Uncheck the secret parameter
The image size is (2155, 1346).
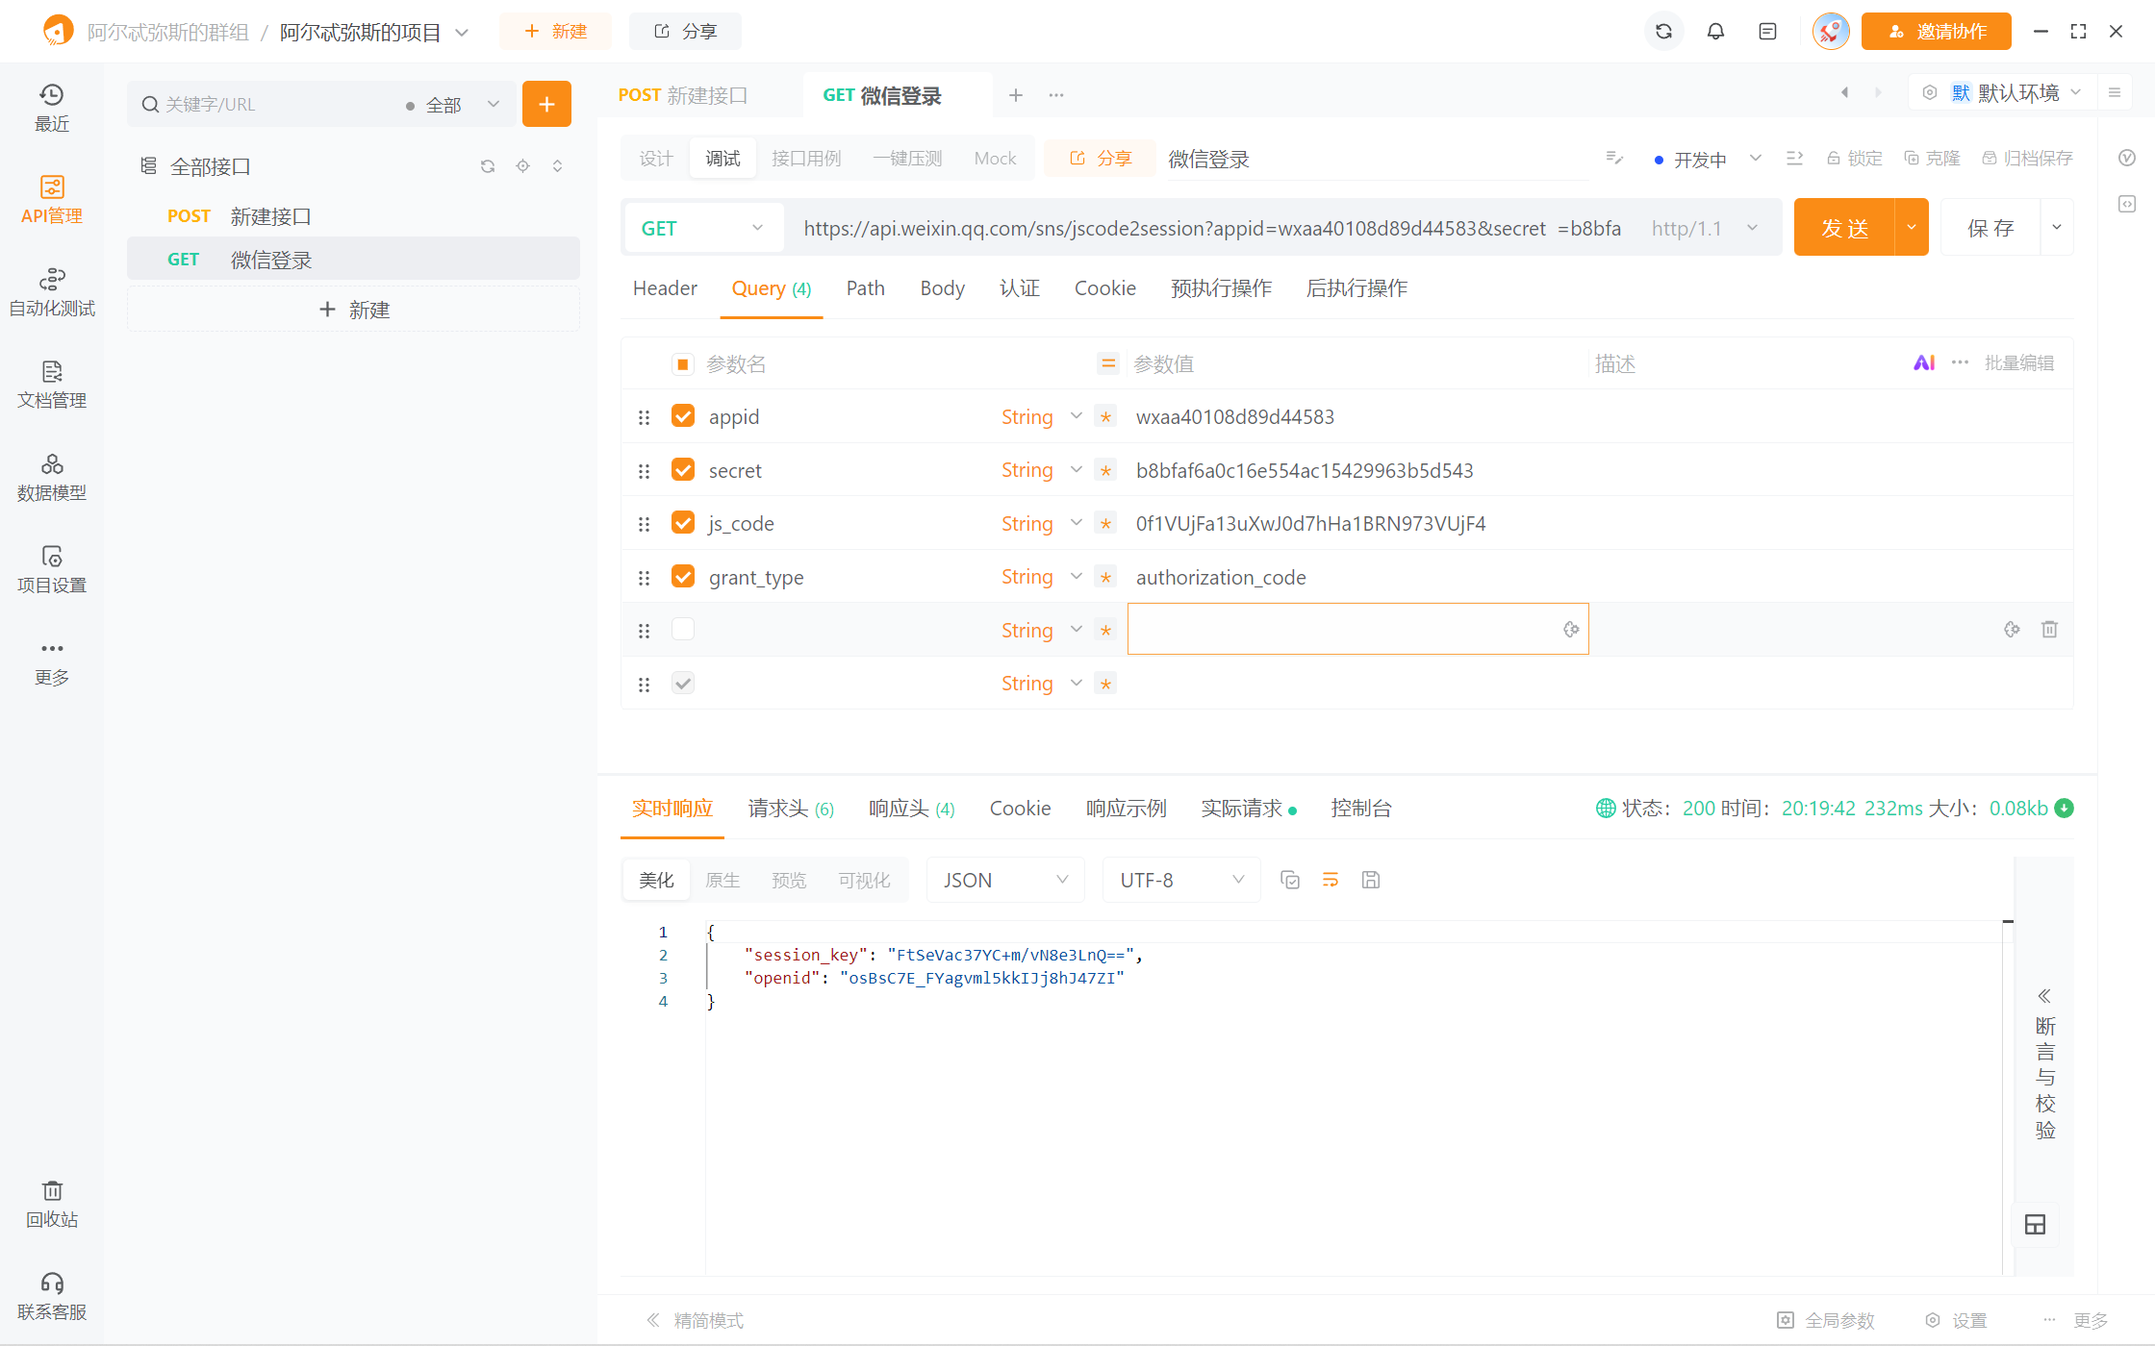pos(683,469)
